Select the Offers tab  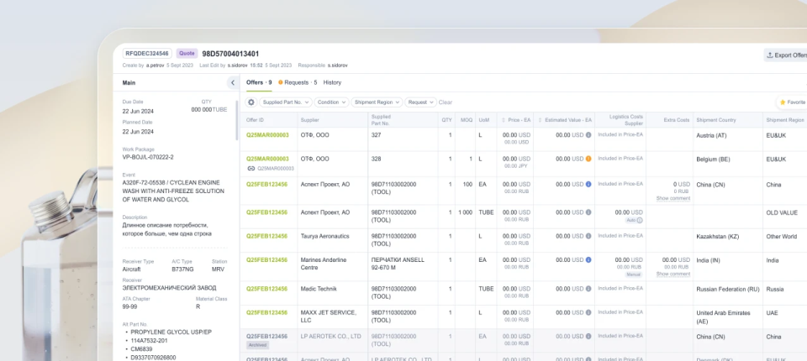pyautogui.click(x=258, y=82)
